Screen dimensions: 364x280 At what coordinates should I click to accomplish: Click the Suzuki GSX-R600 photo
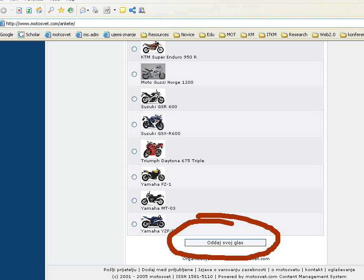click(x=153, y=122)
